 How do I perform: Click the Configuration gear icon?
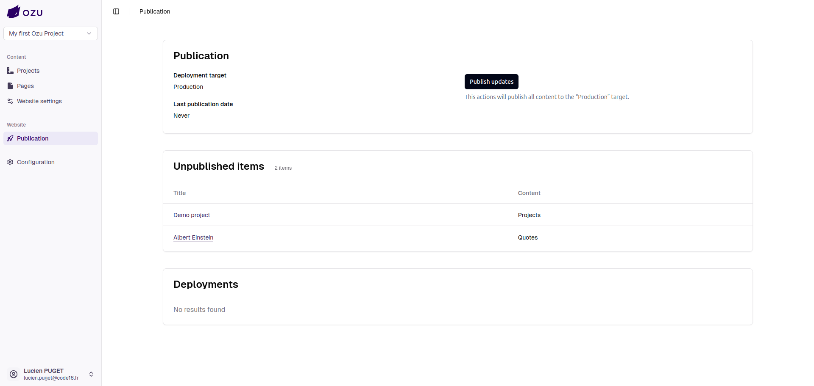(10, 162)
